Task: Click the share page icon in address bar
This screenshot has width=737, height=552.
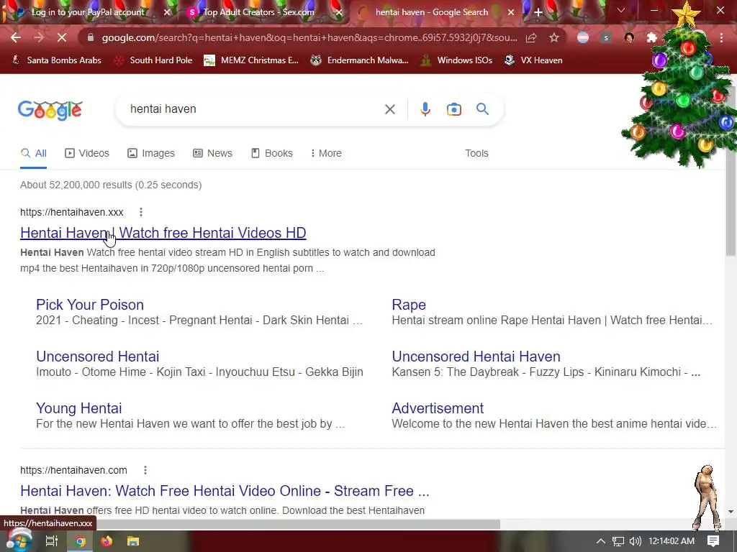Action: click(x=531, y=37)
